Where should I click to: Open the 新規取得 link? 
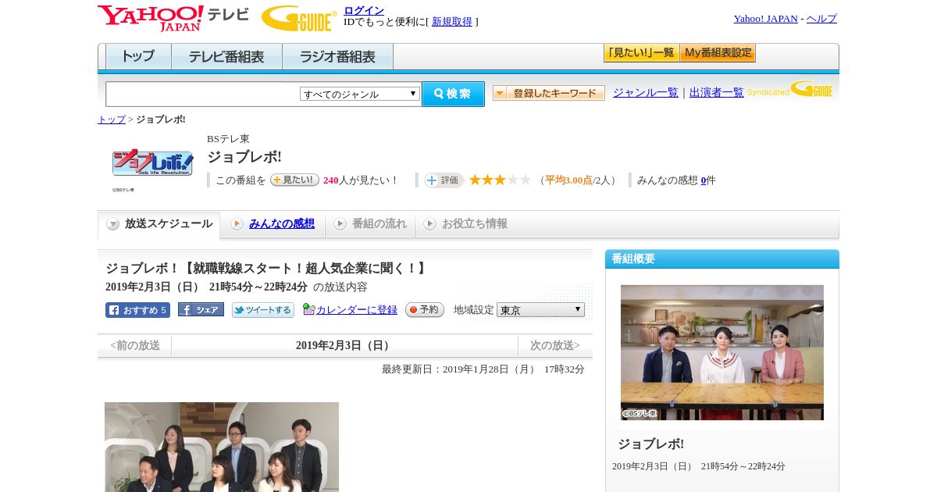(x=452, y=22)
